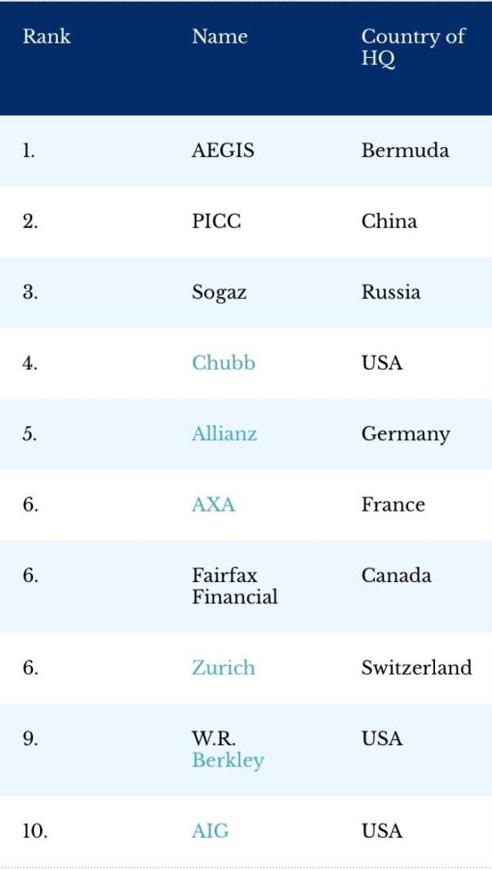
Task: Click the Russia country cell
Action: [x=391, y=292]
